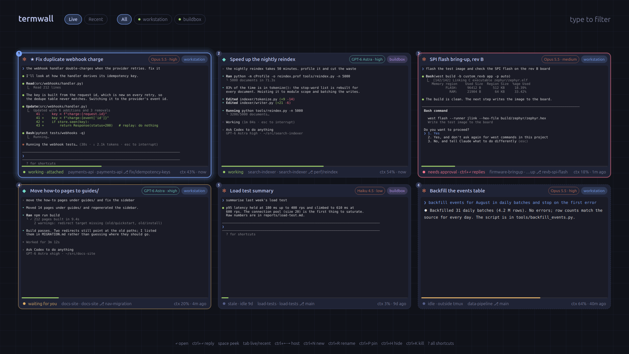Image resolution: width=629 pixels, height=354 pixels.
Task: Click the Claude asterisk icon on Fix duplicate webhook charge card
Action: pyautogui.click(x=24, y=59)
